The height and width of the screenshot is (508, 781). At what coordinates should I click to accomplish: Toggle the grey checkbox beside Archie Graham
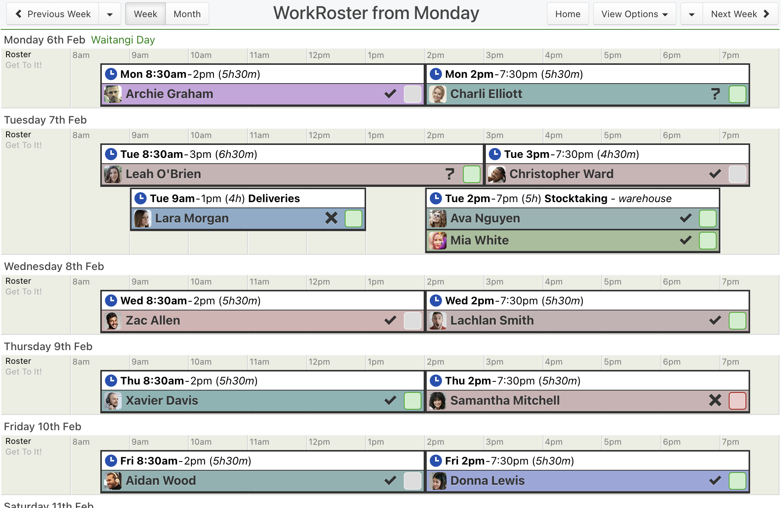[x=412, y=94]
